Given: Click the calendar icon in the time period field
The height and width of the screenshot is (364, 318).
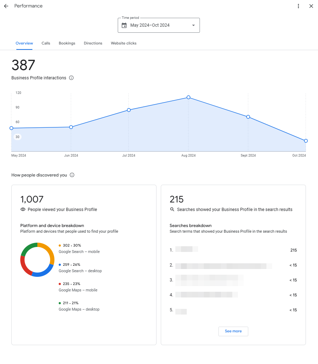Looking at the screenshot, I should tap(124, 25).
